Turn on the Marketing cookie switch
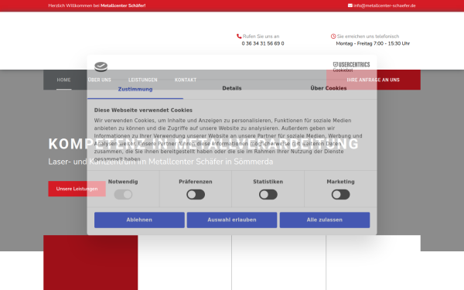This screenshot has width=464, height=290. pyautogui.click(x=340, y=194)
